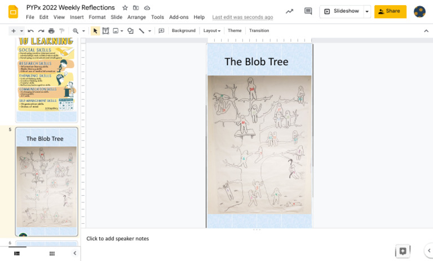Click The Blob Tree title on the slide
This screenshot has width=433, height=261.
pyautogui.click(x=257, y=62)
